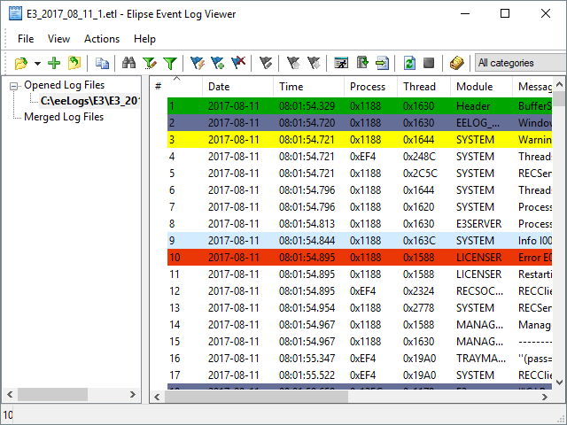Image resolution: width=567 pixels, height=425 pixels.
Task: Click the open log file folder icon
Action: (21, 63)
